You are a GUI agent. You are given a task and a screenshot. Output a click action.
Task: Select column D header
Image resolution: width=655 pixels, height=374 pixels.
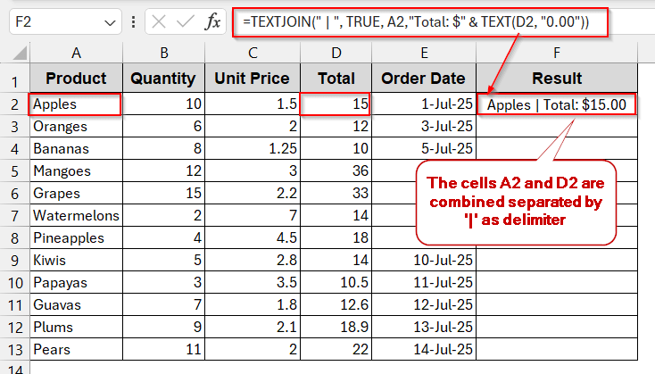tap(335, 53)
